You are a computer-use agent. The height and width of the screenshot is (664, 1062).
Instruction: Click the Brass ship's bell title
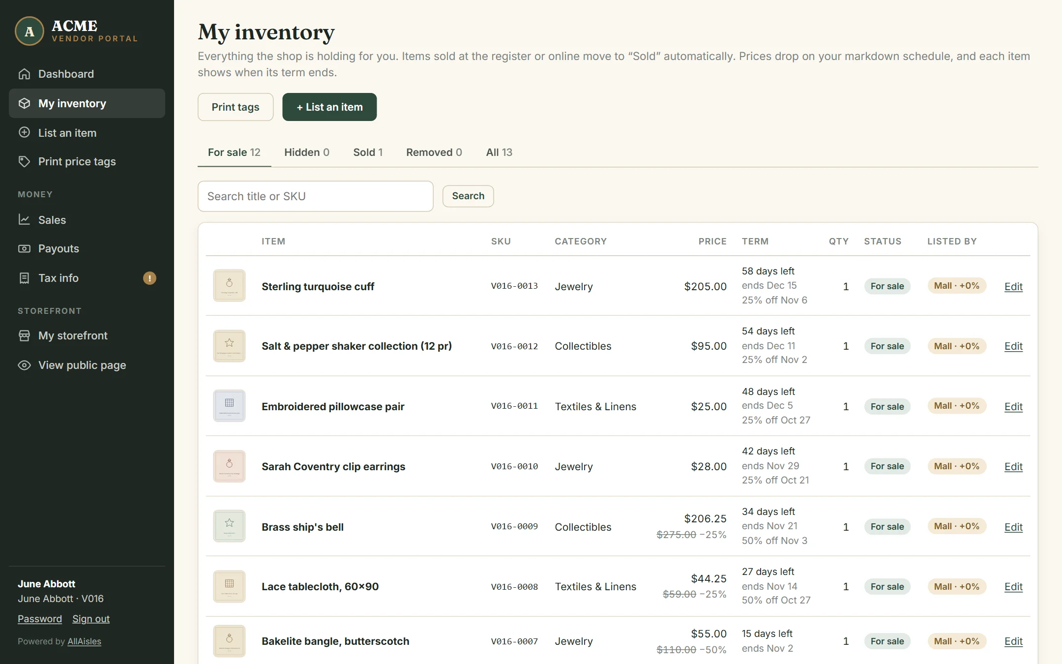click(302, 527)
